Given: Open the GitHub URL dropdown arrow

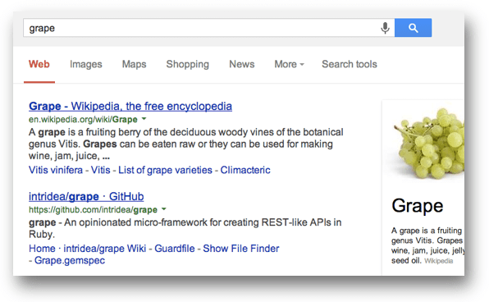Looking at the screenshot, I should point(164,209).
